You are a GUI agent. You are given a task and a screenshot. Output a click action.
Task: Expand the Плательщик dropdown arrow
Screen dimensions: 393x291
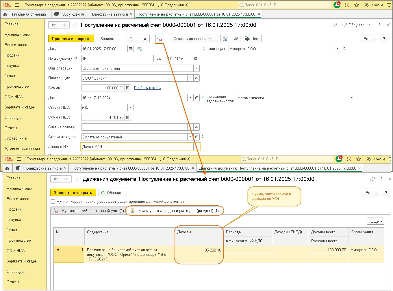click(190, 78)
